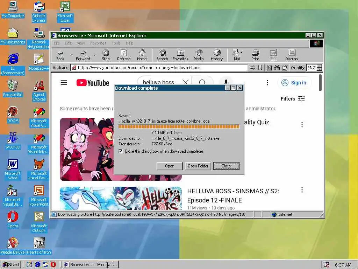The image size is (358, 269).
Task: Open YouTube search Filters
Action: click(x=293, y=99)
